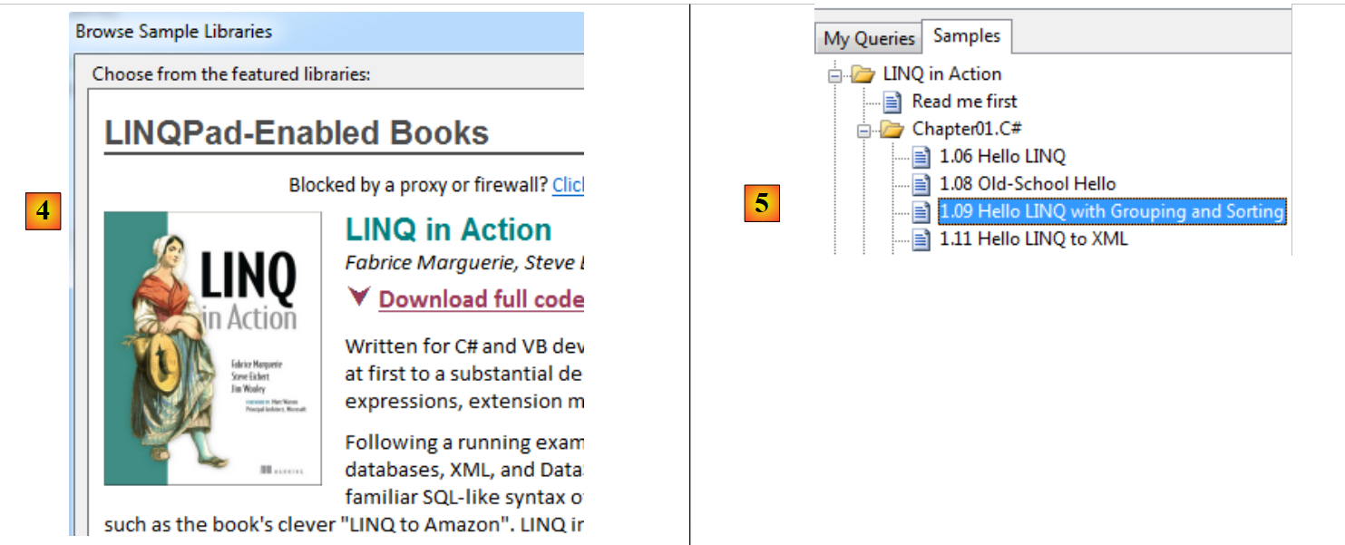Viewport: 1345px width, 545px height.
Task: Open the 1.11 Hello LINQ to XML sample
Action: pos(1033,239)
